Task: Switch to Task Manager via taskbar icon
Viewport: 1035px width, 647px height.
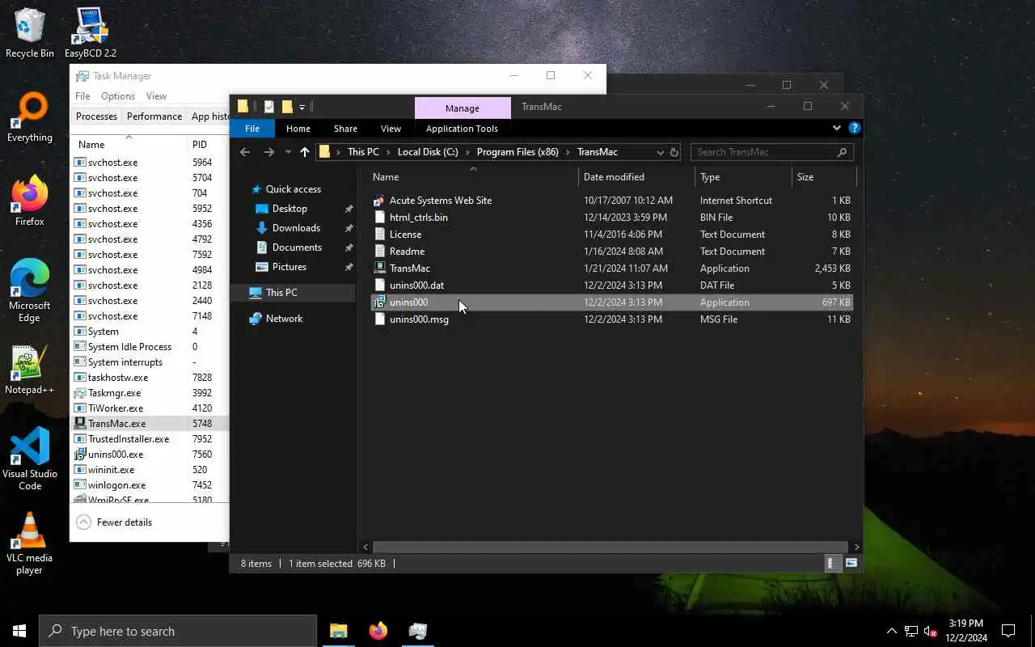Action: point(418,631)
